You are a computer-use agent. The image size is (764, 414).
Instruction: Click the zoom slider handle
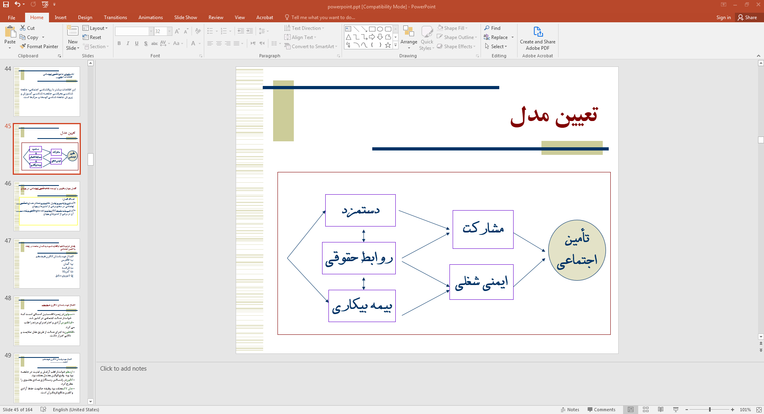pyautogui.click(x=709, y=410)
